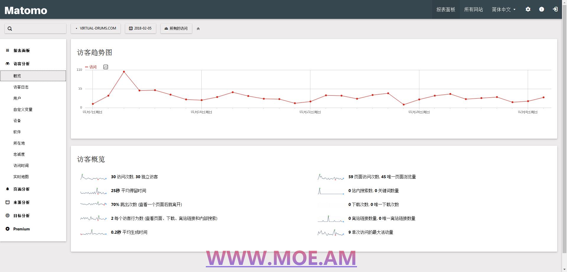
Task: Click the peak data point near 110
Action: click(124, 72)
